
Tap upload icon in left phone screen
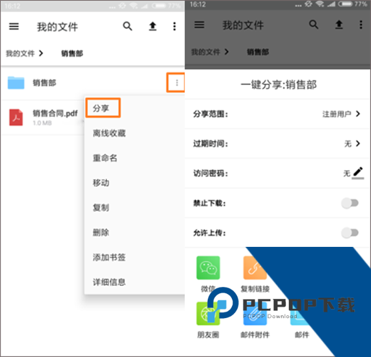(153, 26)
